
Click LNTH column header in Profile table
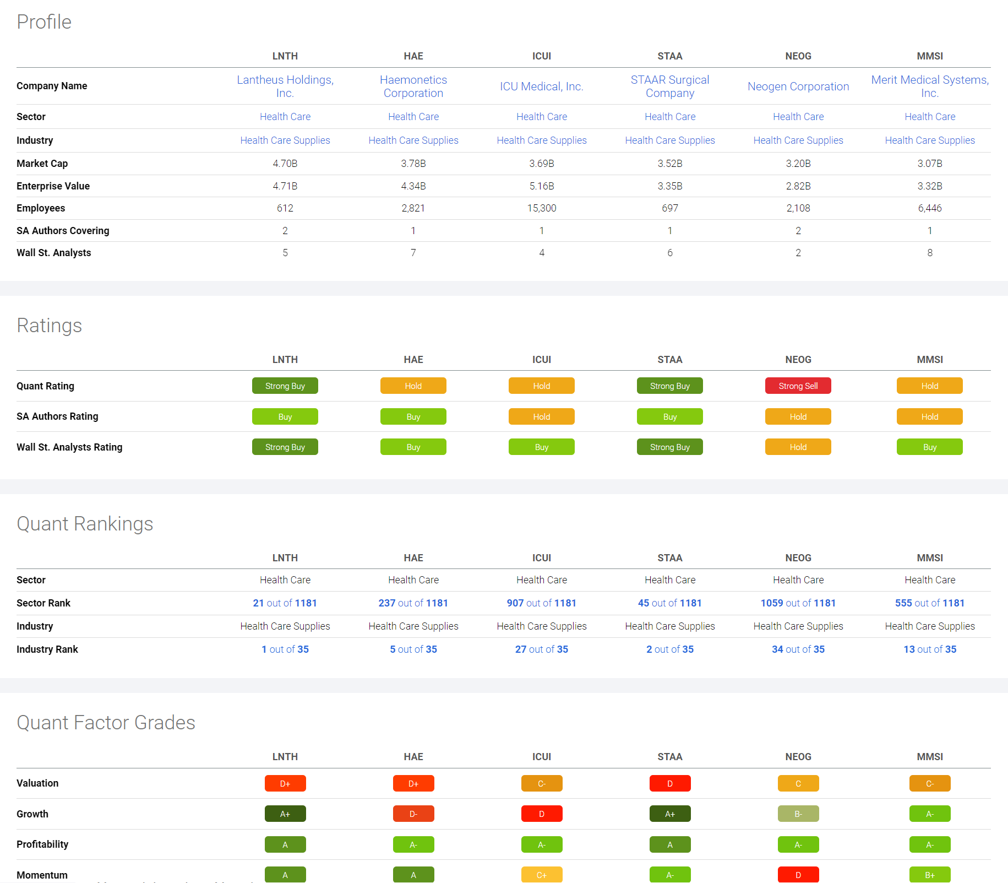click(x=285, y=56)
